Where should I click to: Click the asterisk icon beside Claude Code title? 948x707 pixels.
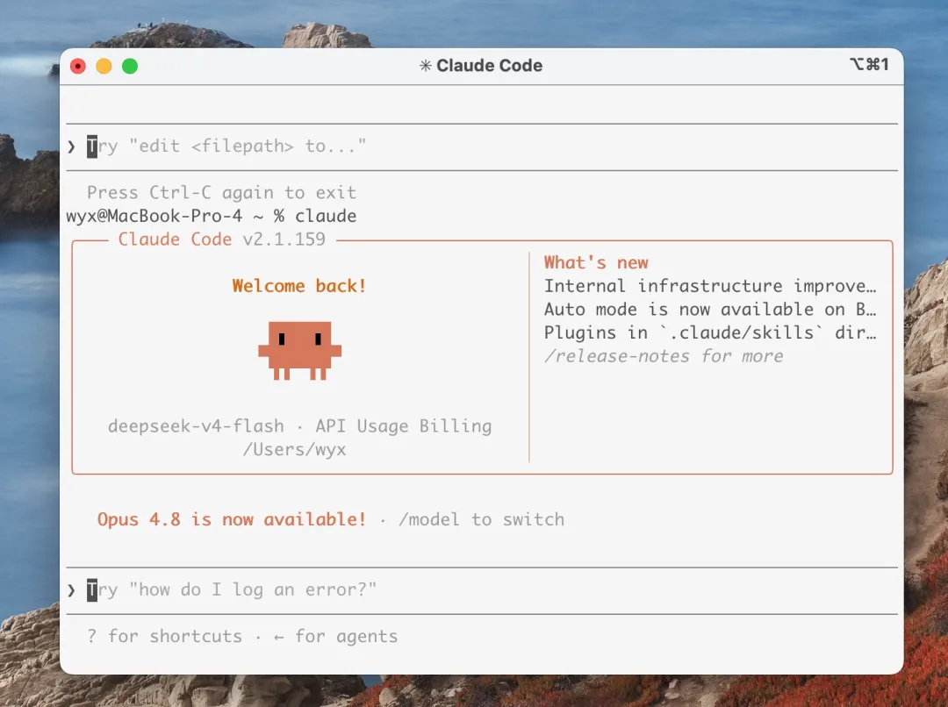426,65
